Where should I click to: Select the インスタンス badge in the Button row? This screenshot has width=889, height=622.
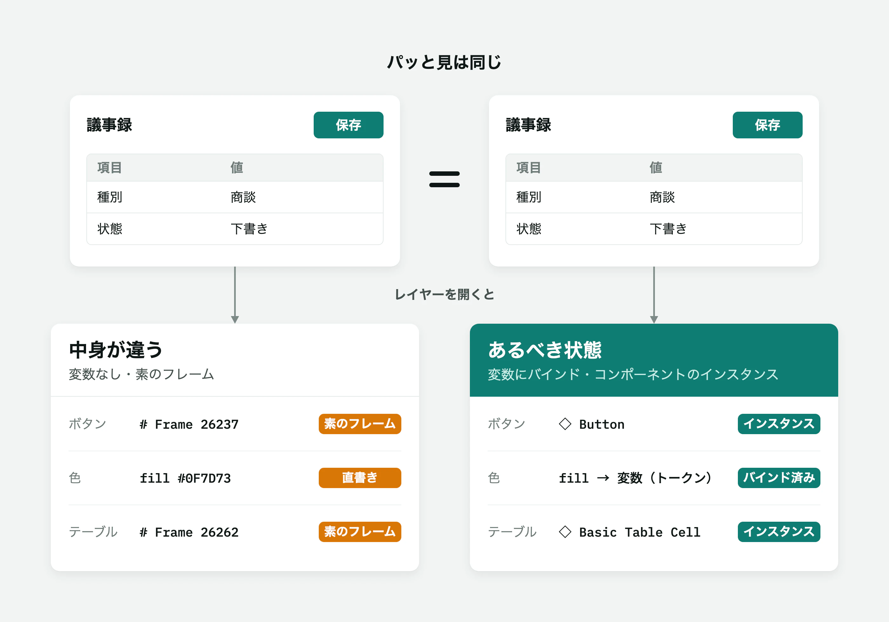pyautogui.click(x=779, y=424)
